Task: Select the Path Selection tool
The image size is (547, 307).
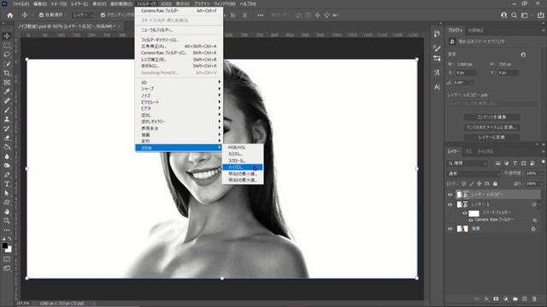Action: [x=7, y=194]
